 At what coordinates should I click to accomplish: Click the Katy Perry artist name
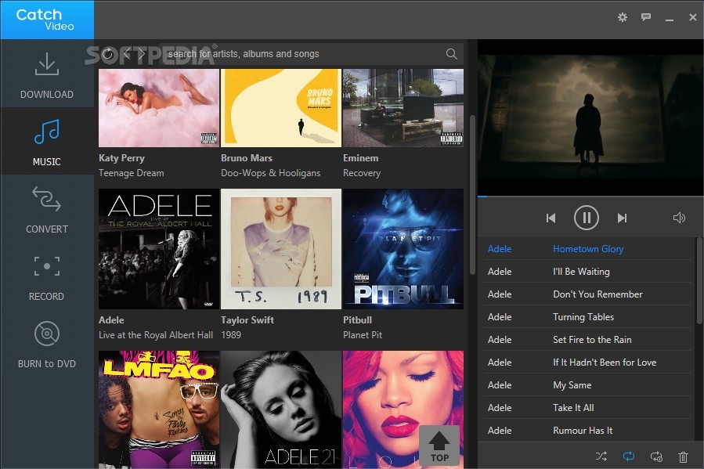(x=121, y=158)
